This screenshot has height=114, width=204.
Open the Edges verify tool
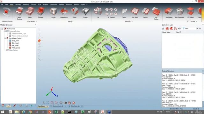click(x=54, y=13)
